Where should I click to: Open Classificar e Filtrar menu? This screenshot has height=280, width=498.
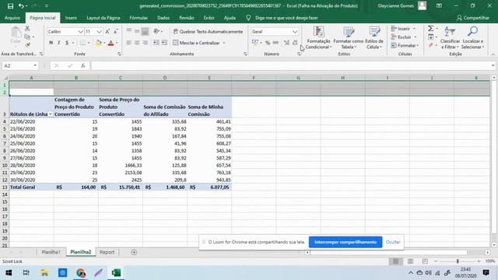(450, 37)
